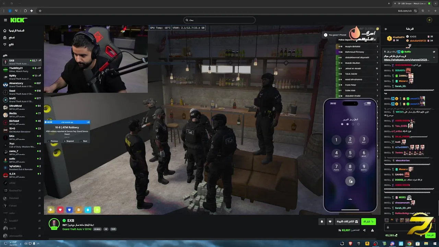Click red heart emote under video
The height and width of the screenshot is (247, 439).
(60, 210)
